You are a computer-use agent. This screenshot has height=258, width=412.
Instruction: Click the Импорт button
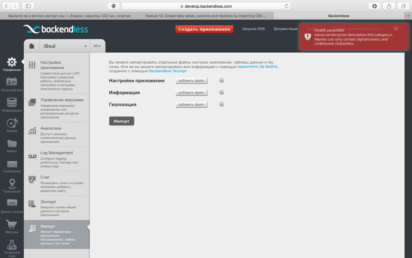pos(122,121)
